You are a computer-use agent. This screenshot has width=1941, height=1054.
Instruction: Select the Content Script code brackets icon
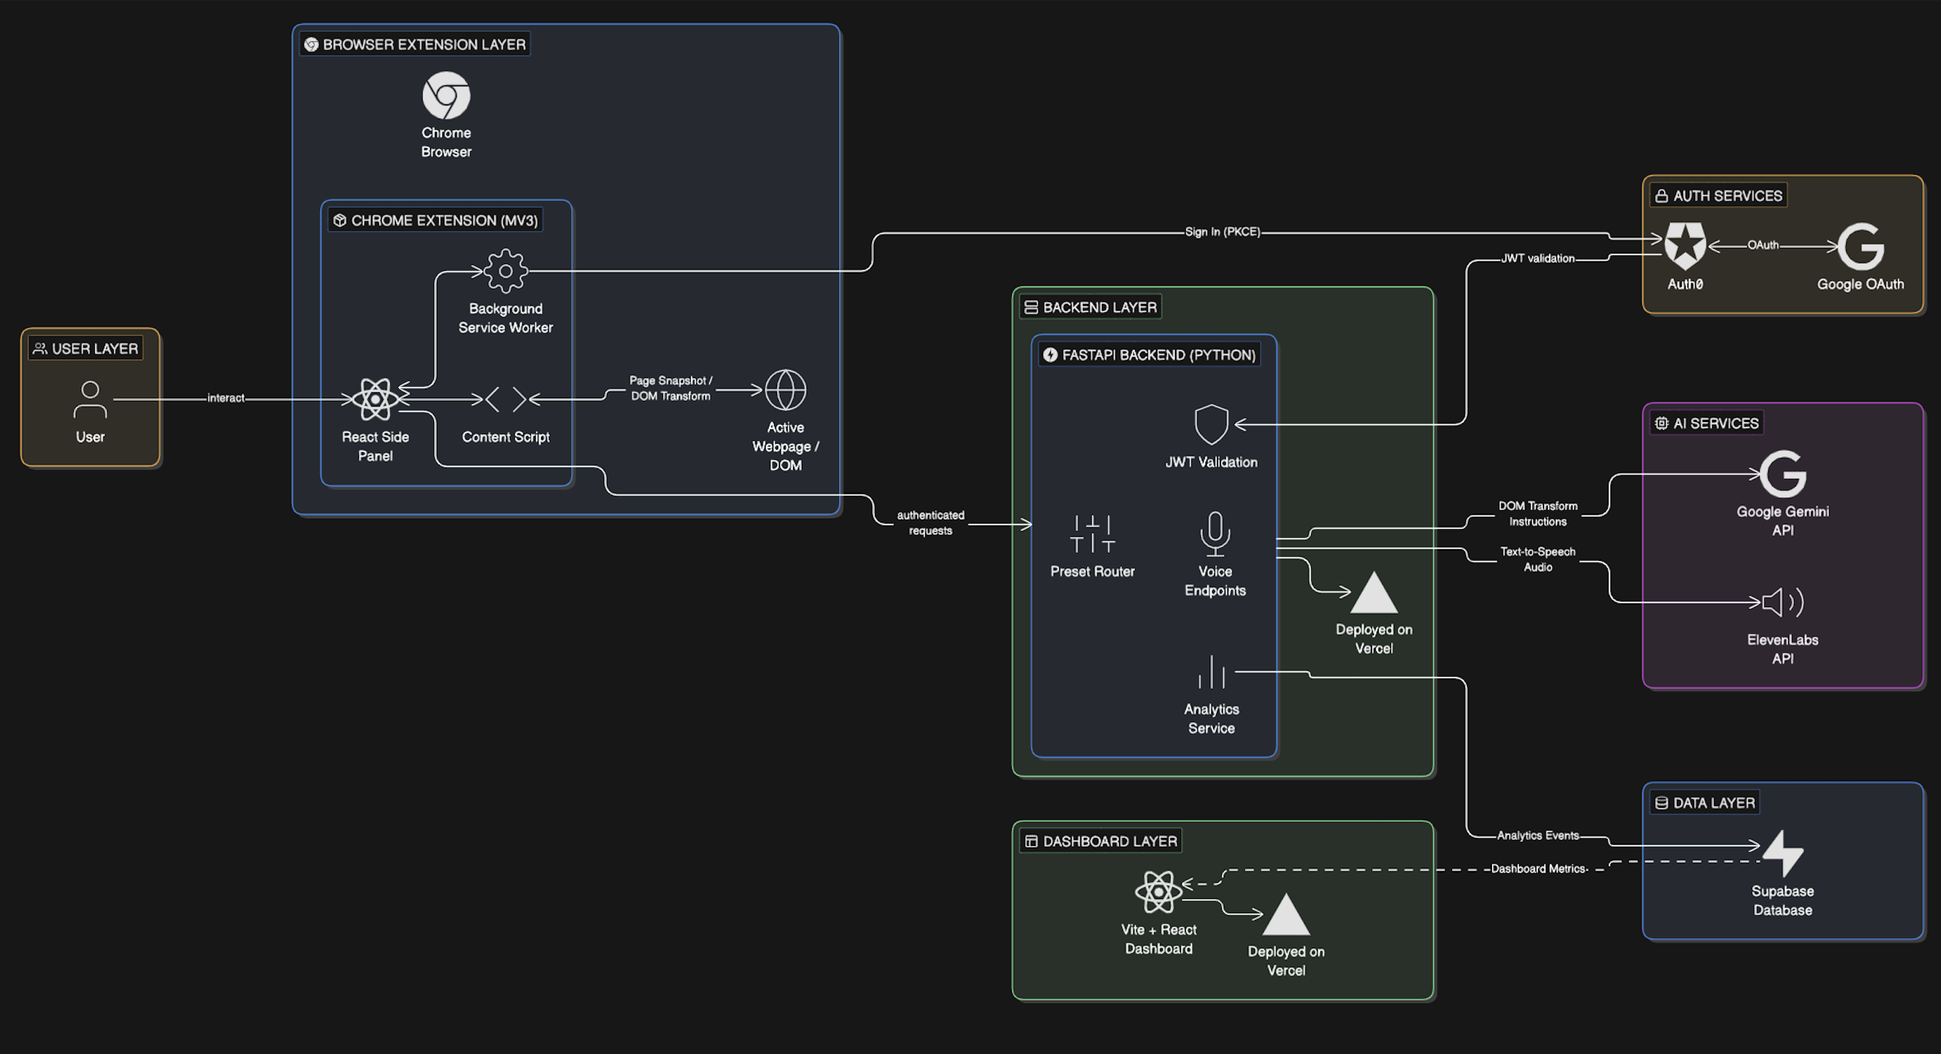506,399
